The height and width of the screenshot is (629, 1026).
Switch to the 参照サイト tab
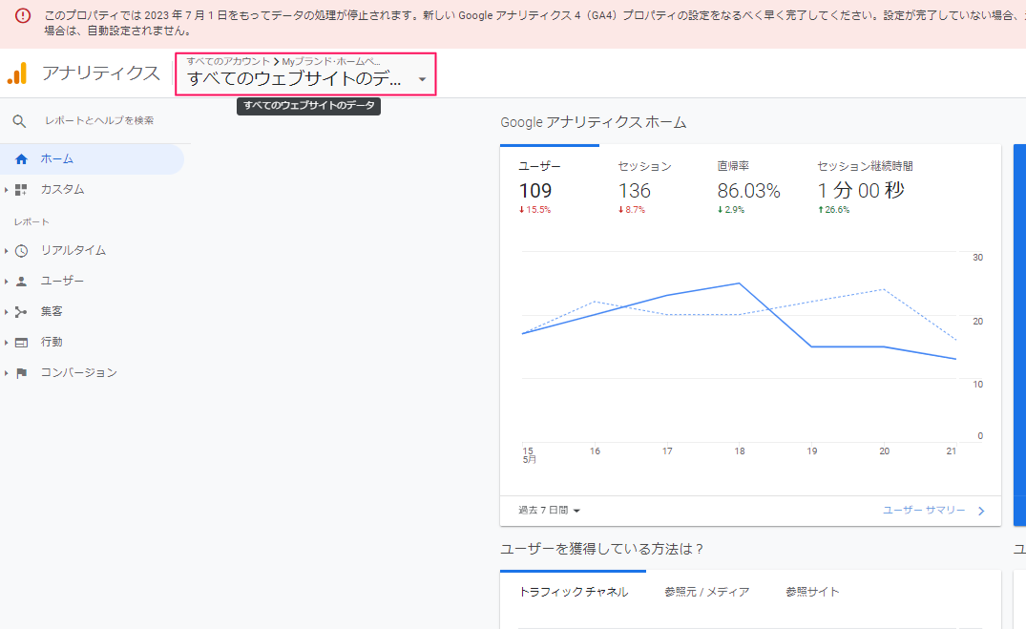tap(812, 591)
